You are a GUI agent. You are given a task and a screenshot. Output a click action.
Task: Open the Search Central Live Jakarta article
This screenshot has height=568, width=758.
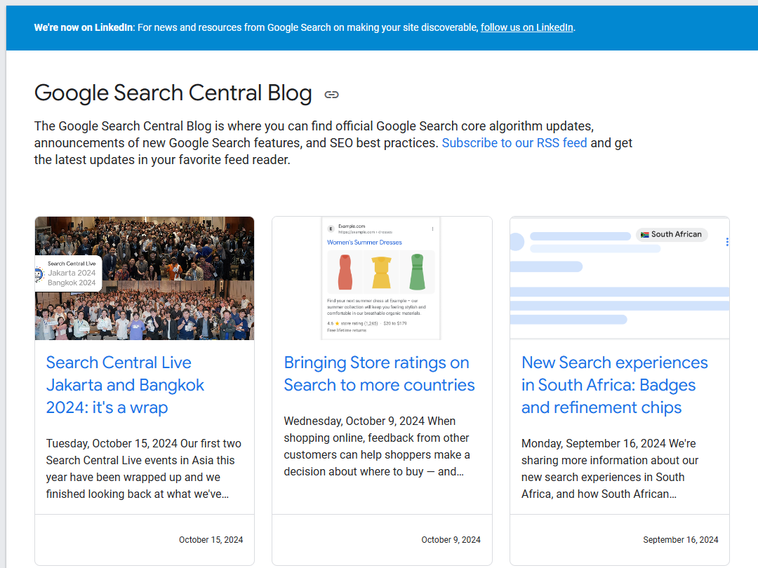point(125,384)
